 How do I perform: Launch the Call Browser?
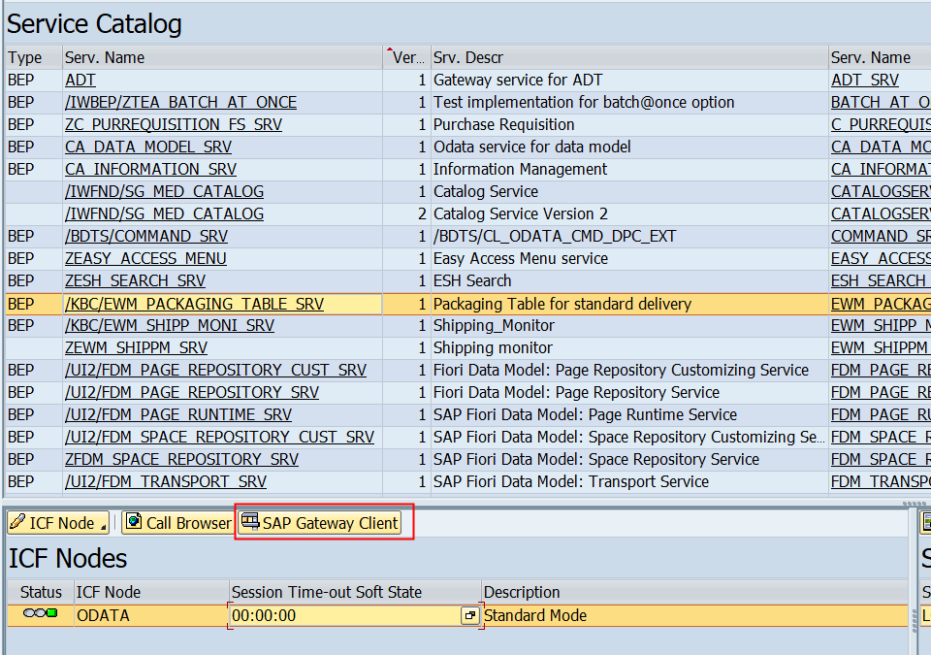(x=177, y=523)
